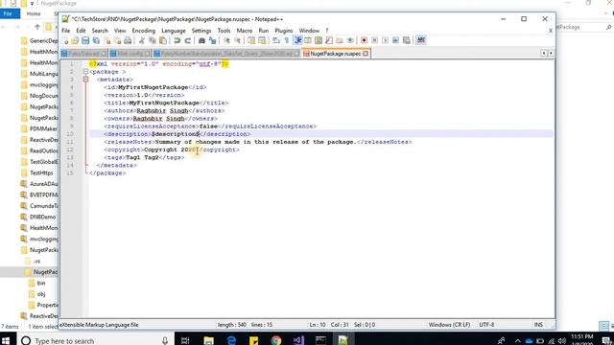Click the Redo toolbar icon
Viewport: 614px width, 345px height.
coord(188,40)
